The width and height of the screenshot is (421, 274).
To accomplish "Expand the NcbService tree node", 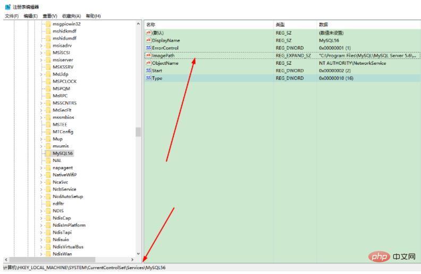I will coord(41,189).
